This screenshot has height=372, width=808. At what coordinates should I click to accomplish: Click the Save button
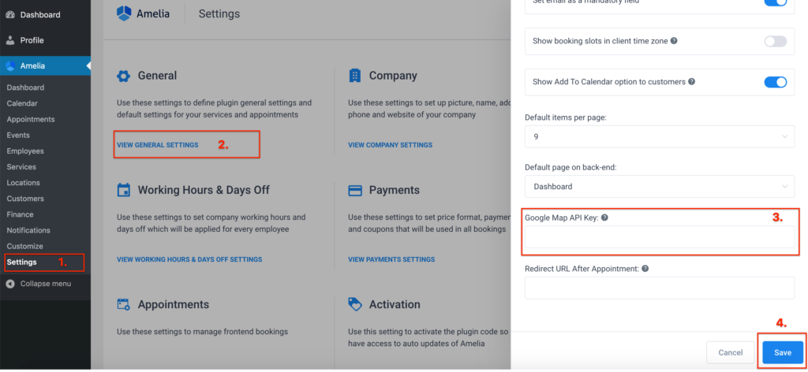point(783,352)
